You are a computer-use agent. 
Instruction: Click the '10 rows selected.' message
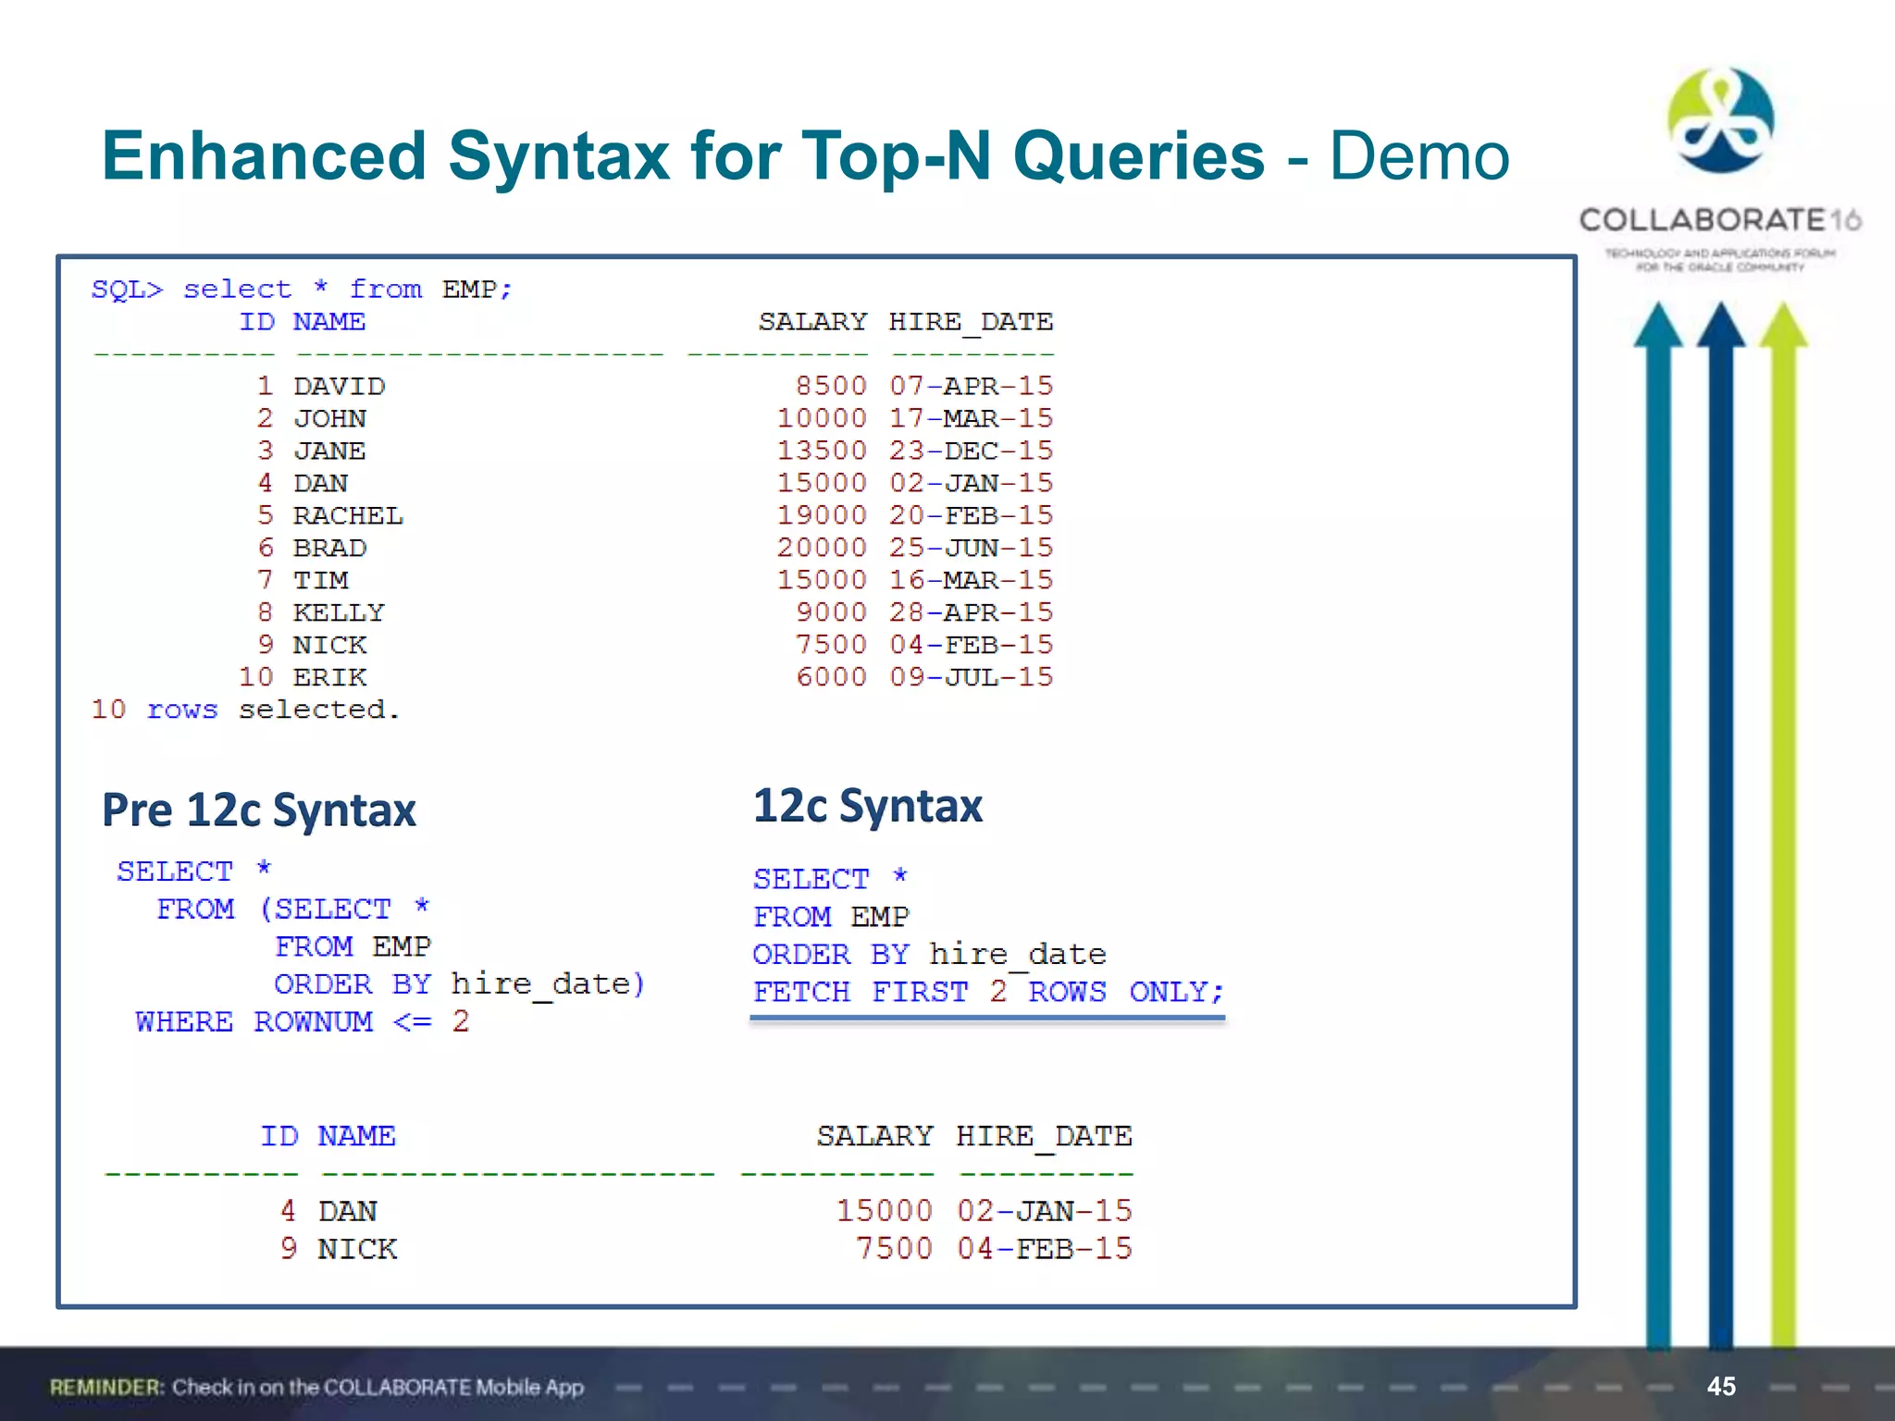(246, 710)
